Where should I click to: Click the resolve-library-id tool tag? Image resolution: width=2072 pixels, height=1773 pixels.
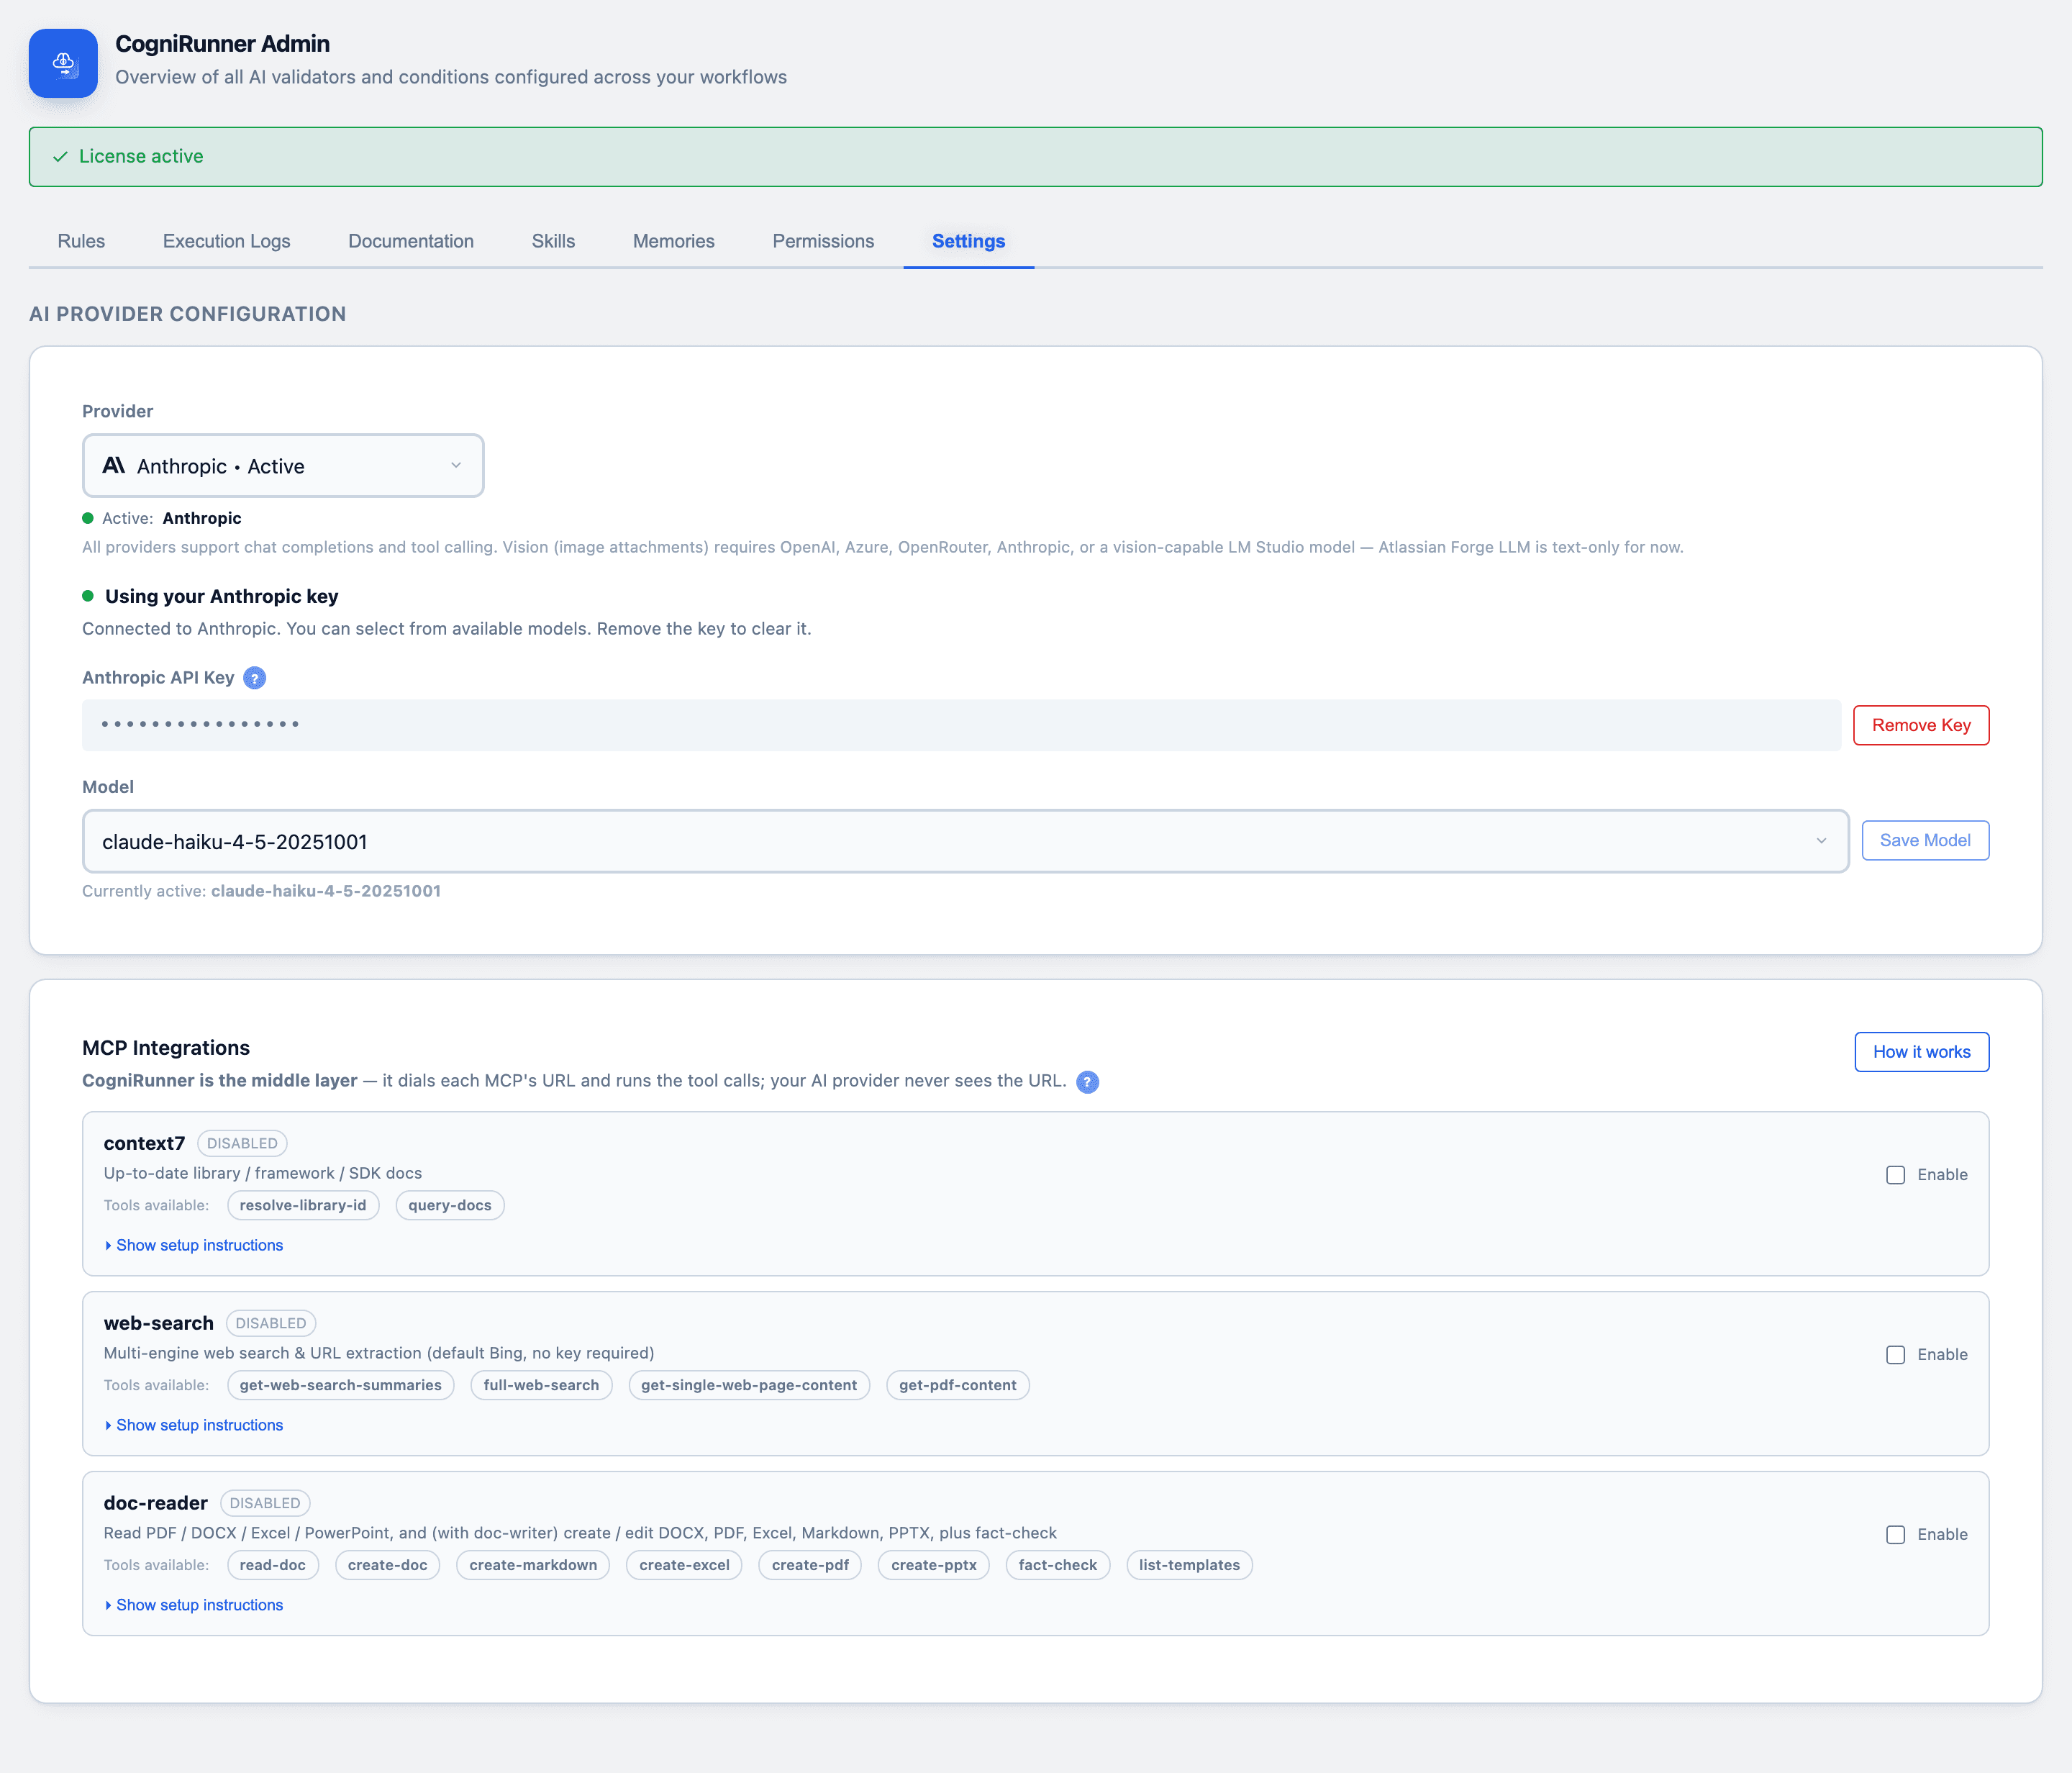coord(303,1205)
